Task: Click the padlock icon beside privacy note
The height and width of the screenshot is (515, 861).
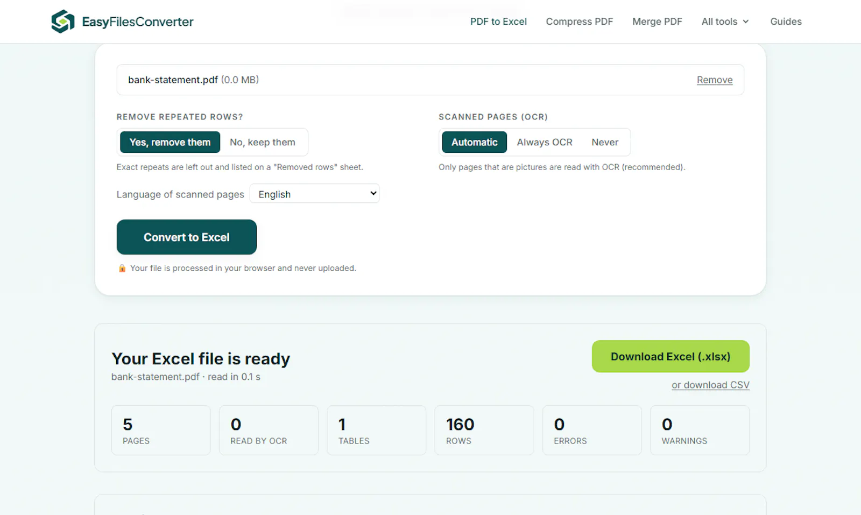Action: pyautogui.click(x=122, y=268)
